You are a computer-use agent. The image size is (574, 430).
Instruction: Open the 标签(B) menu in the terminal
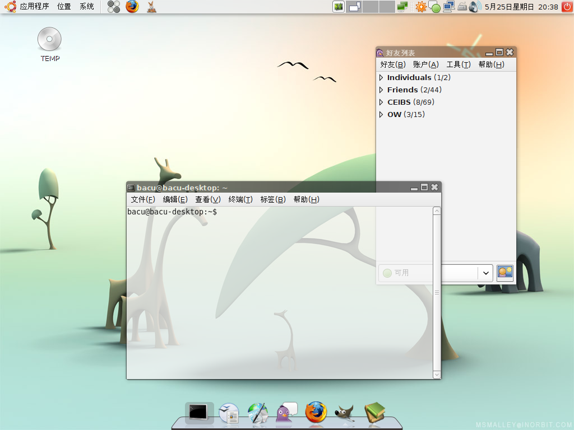point(273,200)
